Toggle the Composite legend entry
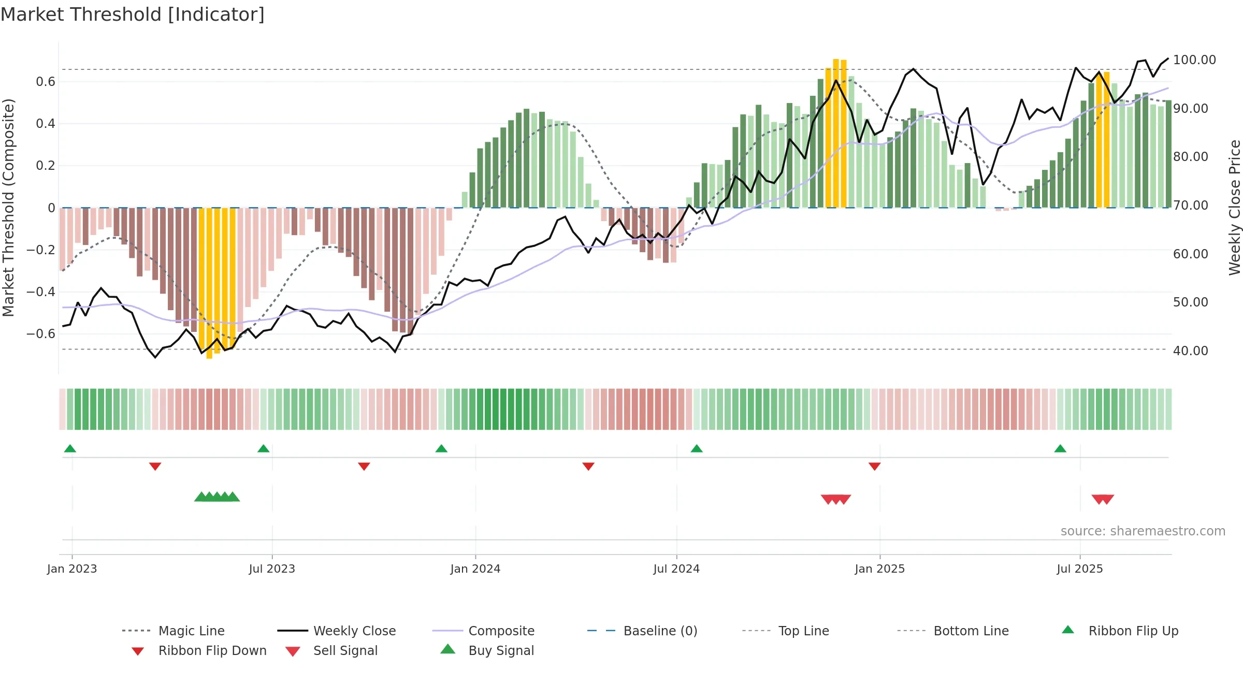 tap(483, 631)
